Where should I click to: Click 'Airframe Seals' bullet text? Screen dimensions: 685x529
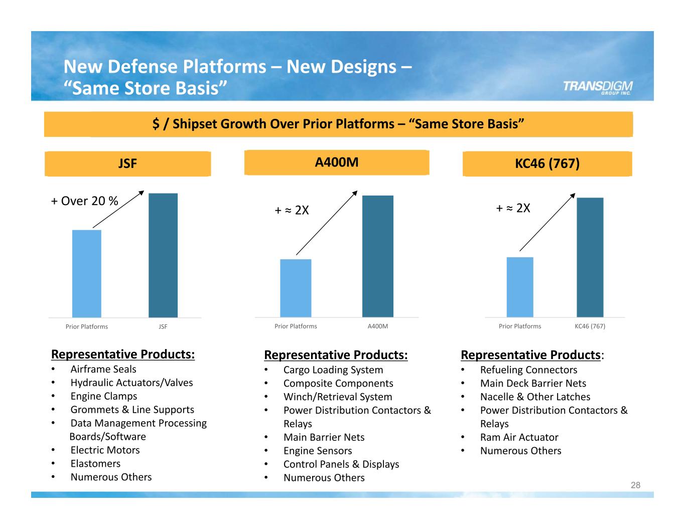click(103, 369)
